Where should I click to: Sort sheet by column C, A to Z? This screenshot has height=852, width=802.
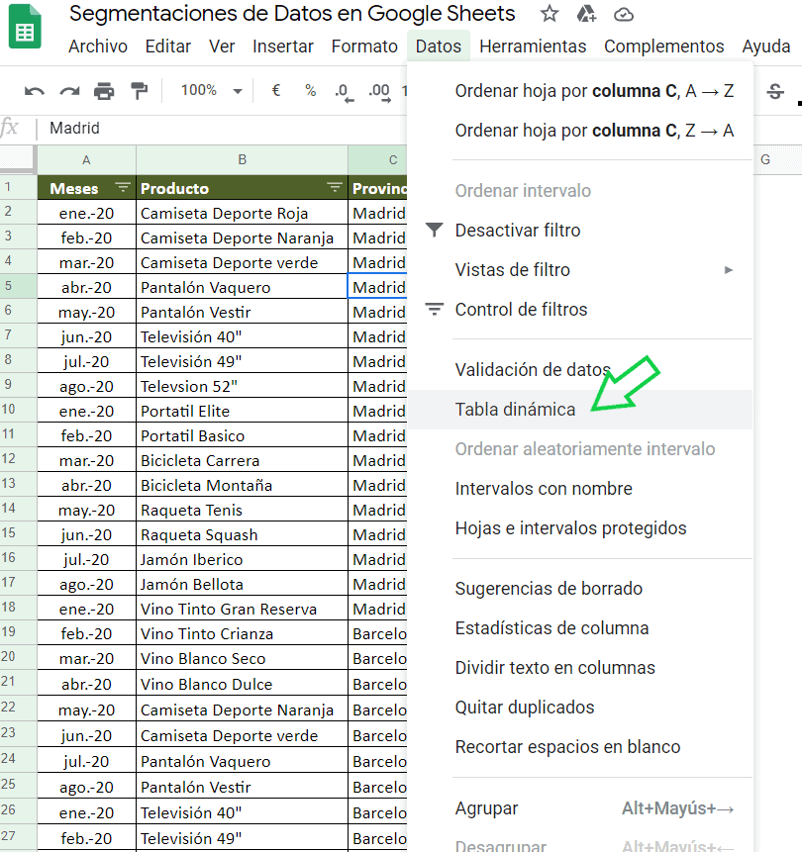point(580,91)
